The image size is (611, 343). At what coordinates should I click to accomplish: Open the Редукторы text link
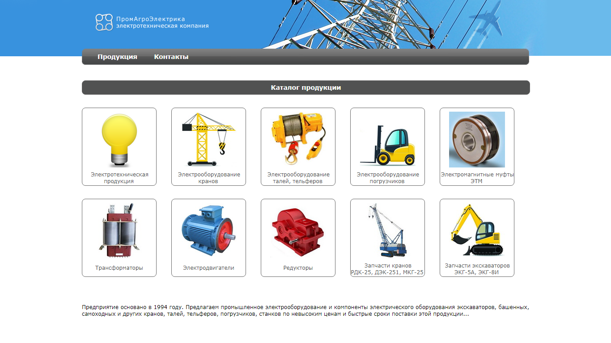tap(298, 268)
